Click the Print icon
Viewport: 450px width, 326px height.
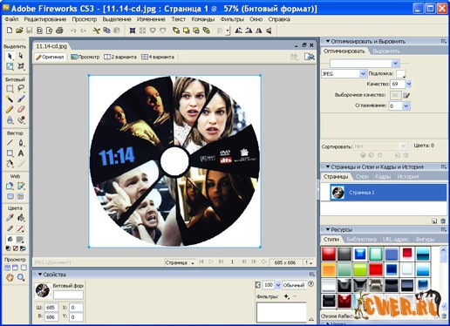click(59, 31)
